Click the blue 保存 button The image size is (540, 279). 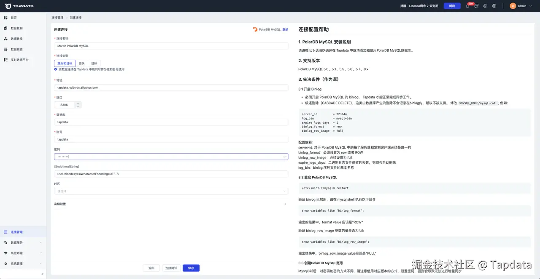click(x=191, y=268)
